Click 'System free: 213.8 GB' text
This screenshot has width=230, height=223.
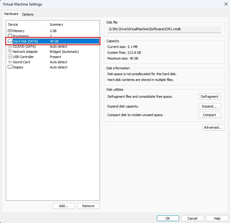[124, 53]
